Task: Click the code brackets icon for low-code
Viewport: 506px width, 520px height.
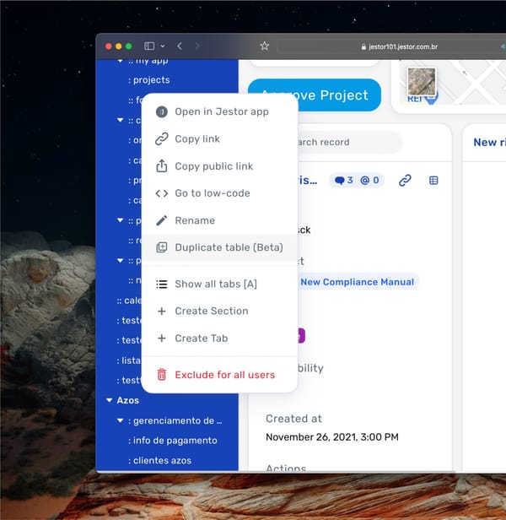Action: coord(162,193)
